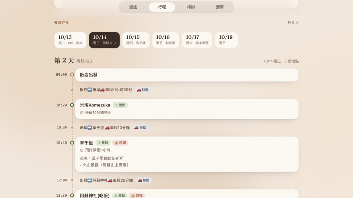Viewport: 353px width, 198px height.
Task: Select the 10/14 阿蘇火山 day
Action: coord(104,40)
